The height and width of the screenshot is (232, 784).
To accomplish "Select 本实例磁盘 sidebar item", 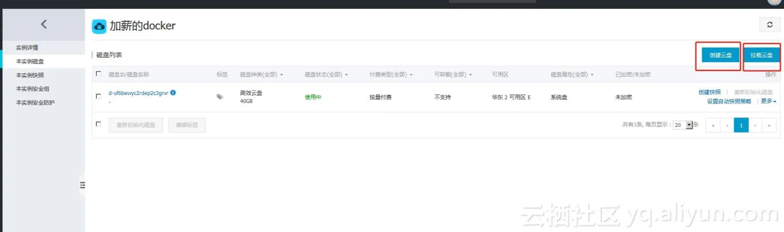I will pyautogui.click(x=30, y=61).
